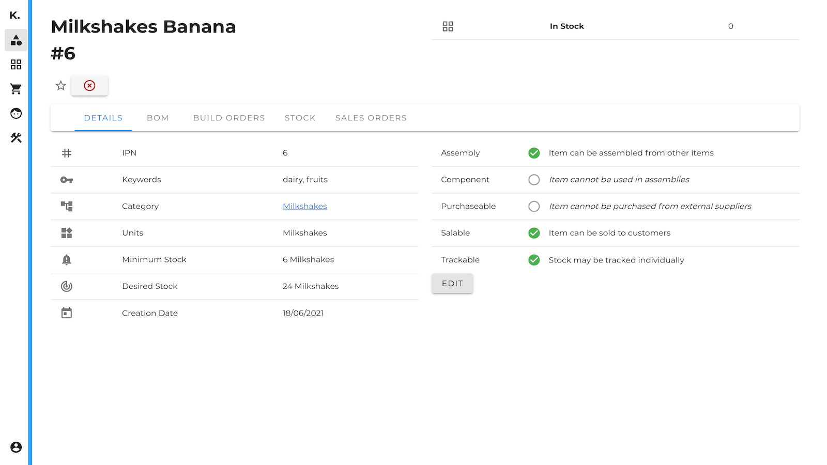
Task: Toggle the Assembly green check indicator
Action: click(x=534, y=153)
